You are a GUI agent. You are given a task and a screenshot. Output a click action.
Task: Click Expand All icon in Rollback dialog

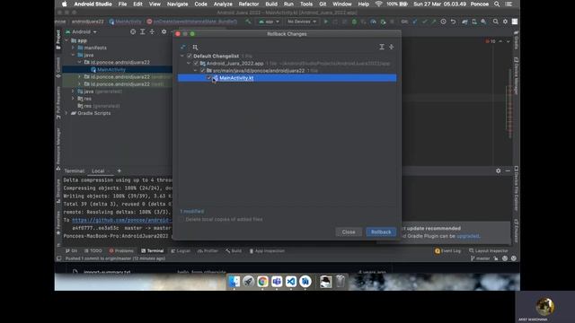382,47
